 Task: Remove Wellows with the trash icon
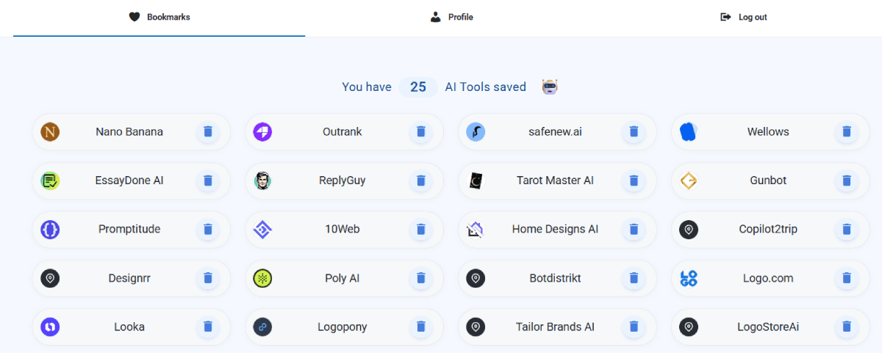(x=847, y=132)
